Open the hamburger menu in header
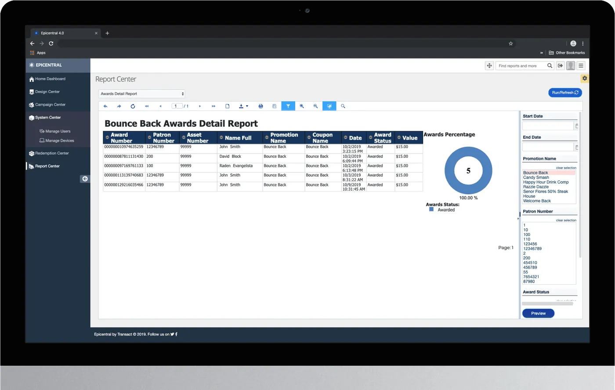615x390 pixels. click(581, 66)
